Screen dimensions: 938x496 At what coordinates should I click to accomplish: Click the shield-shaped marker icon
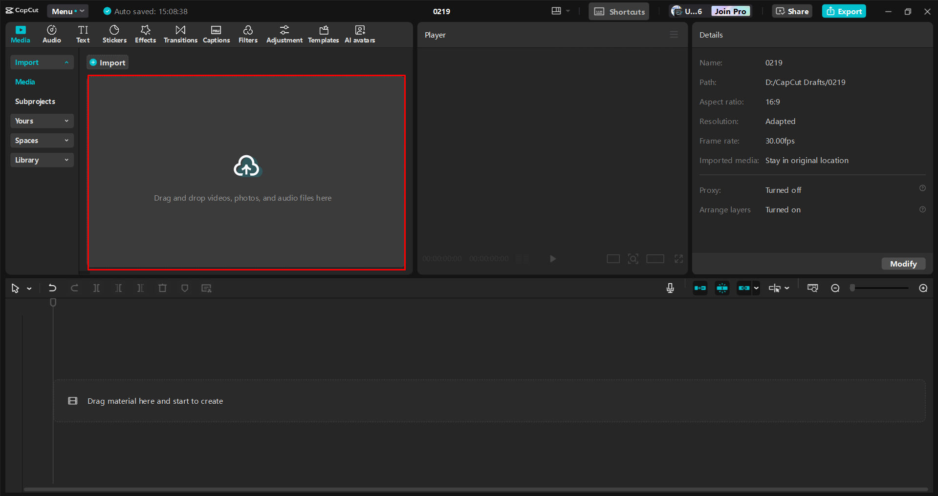click(x=184, y=288)
